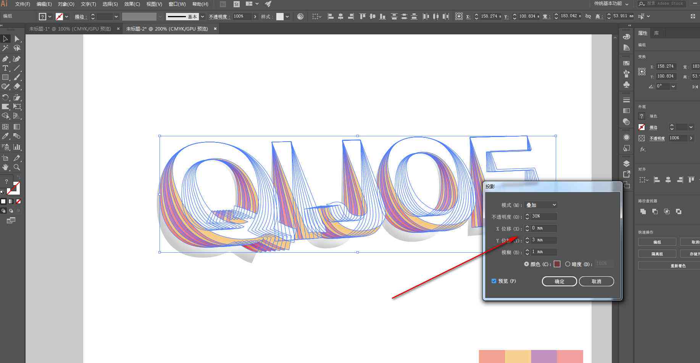This screenshot has height=363, width=700.
Task: Select the Gradient tool
Action: tap(17, 127)
